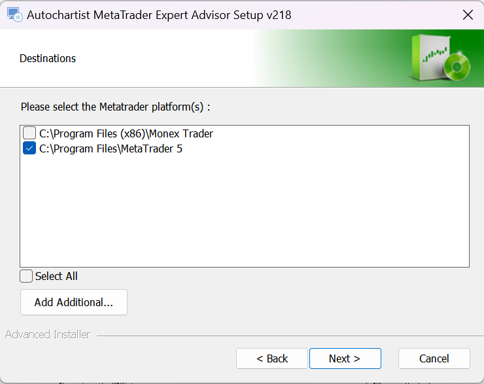Click the installer icon in title bar
Screen dimensions: 484x384
pos(14,15)
